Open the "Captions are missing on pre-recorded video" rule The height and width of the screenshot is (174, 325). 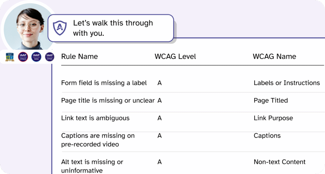pyautogui.click(x=98, y=140)
